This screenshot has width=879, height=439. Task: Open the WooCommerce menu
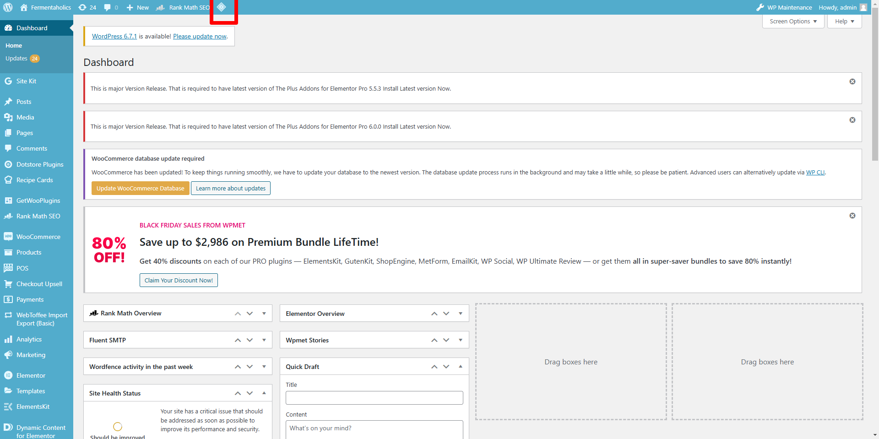pyautogui.click(x=37, y=237)
